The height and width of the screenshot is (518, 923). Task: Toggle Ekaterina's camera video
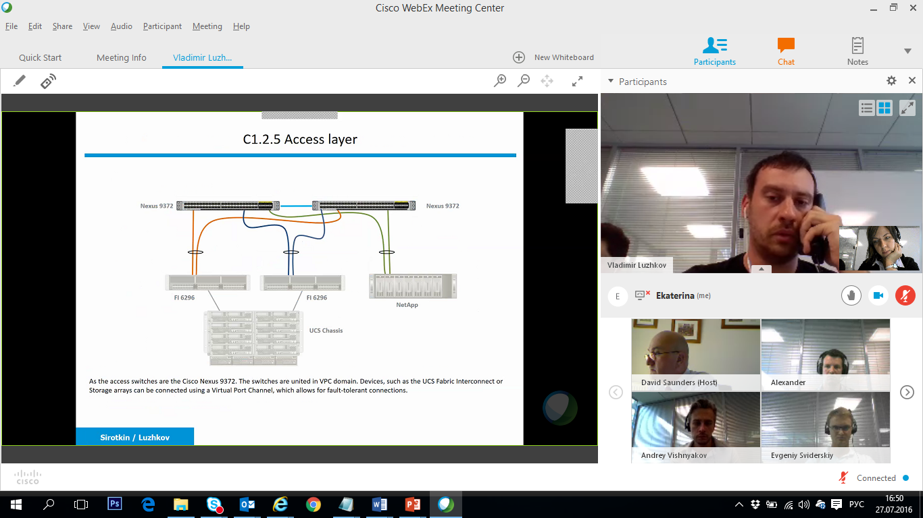[x=878, y=295]
